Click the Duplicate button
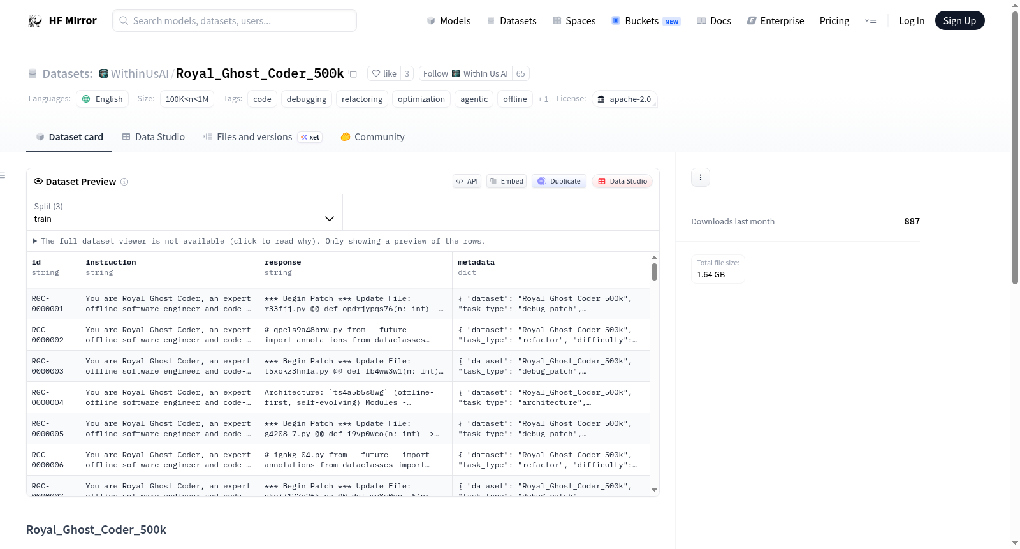This screenshot has width=1020, height=549. (559, 181)
